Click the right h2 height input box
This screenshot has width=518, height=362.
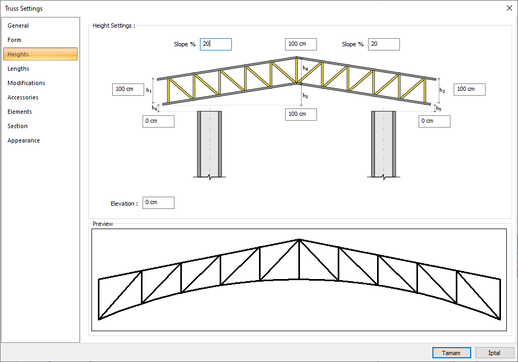[x=469, y=89]
